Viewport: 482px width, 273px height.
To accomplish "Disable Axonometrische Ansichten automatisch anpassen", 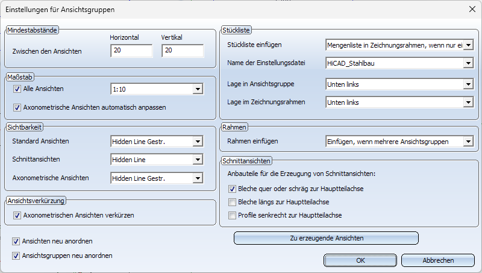I will coord(17,108).
